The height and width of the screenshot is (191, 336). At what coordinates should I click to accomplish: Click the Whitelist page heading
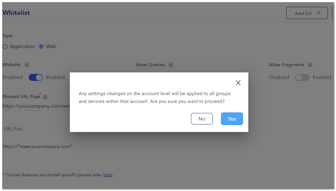[16, 13]
